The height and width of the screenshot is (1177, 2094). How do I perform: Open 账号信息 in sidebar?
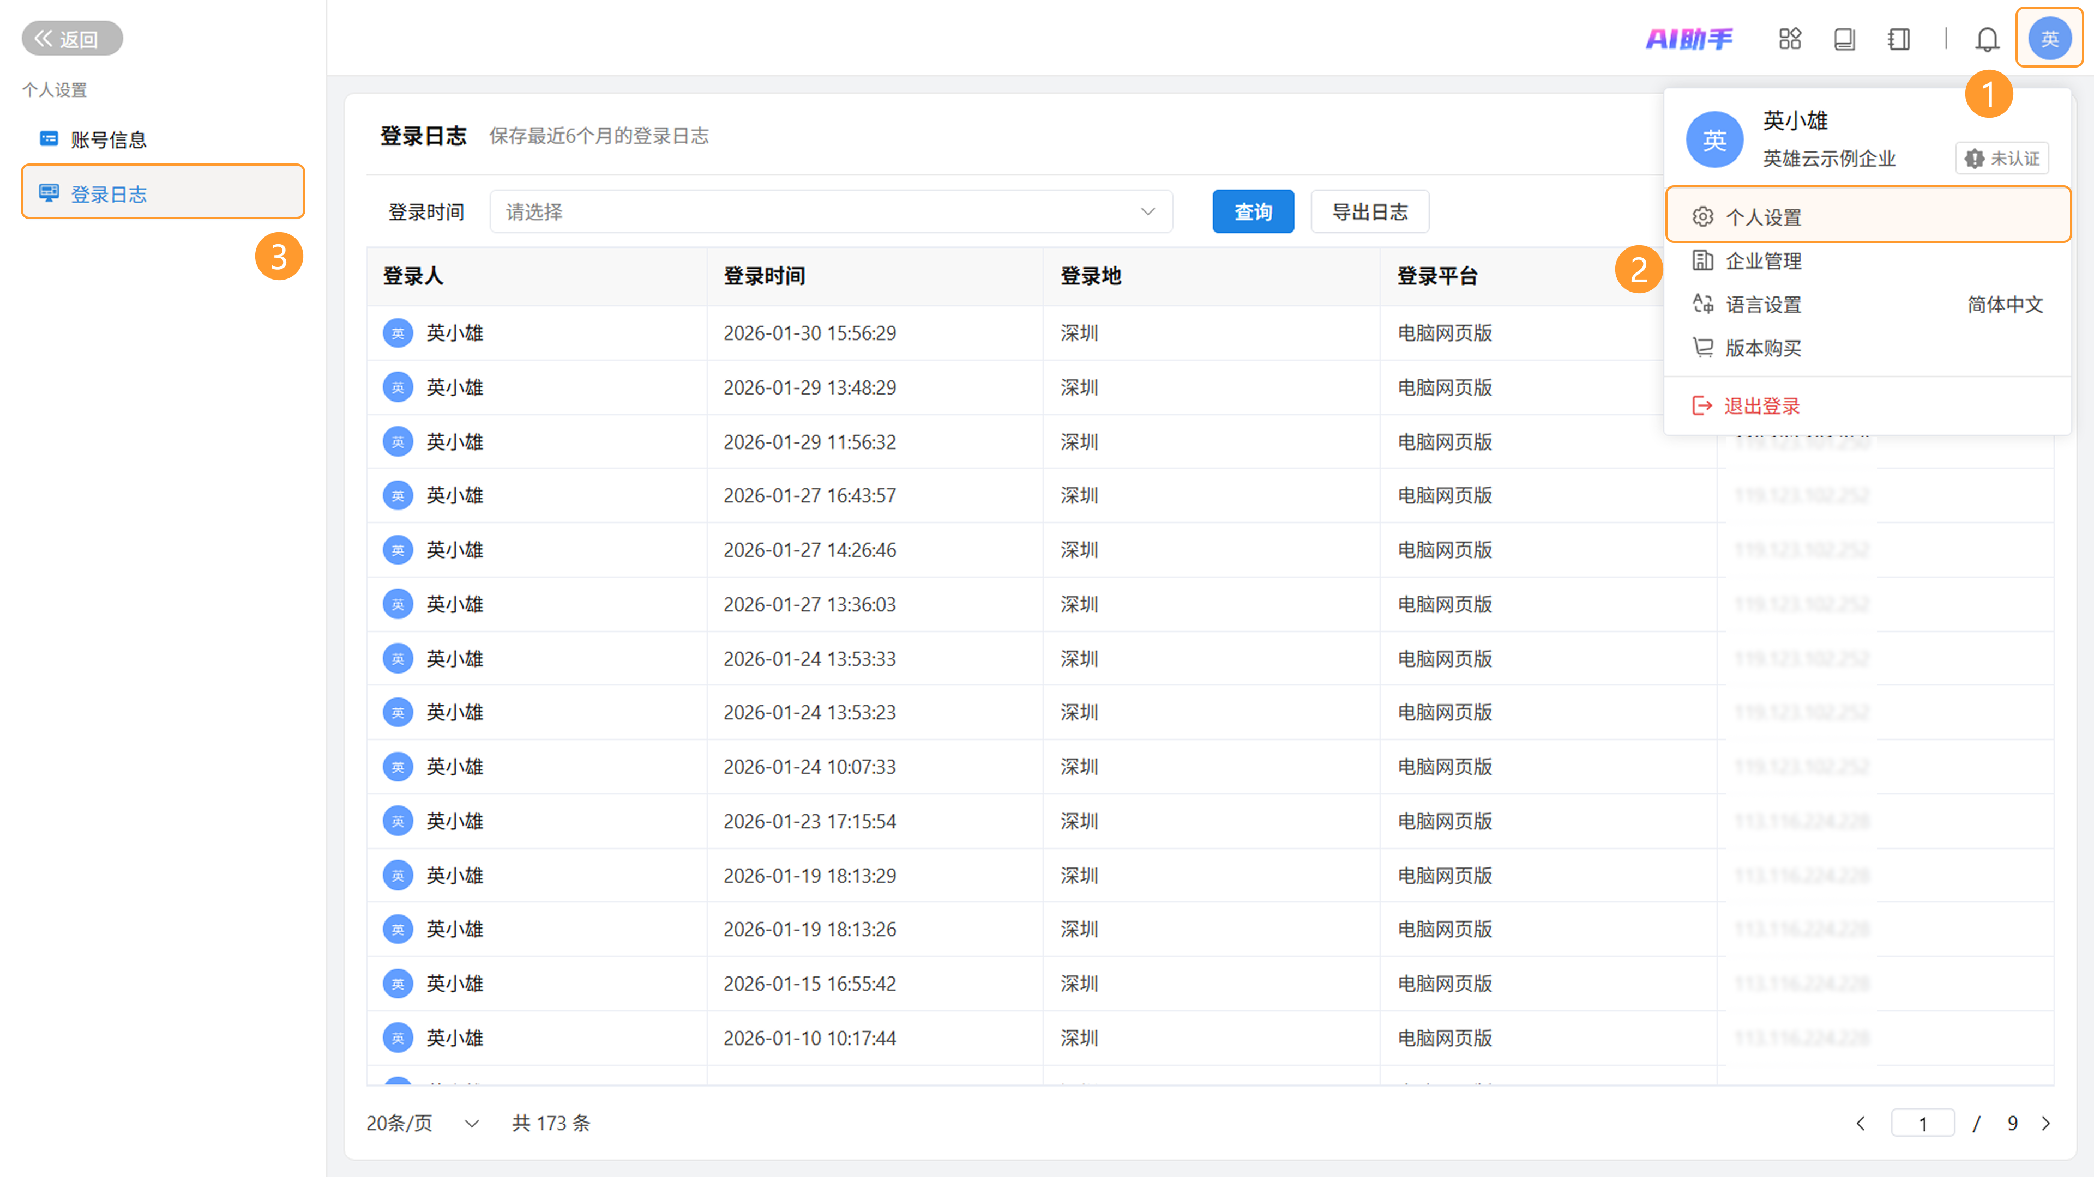(x=108, y=139)
